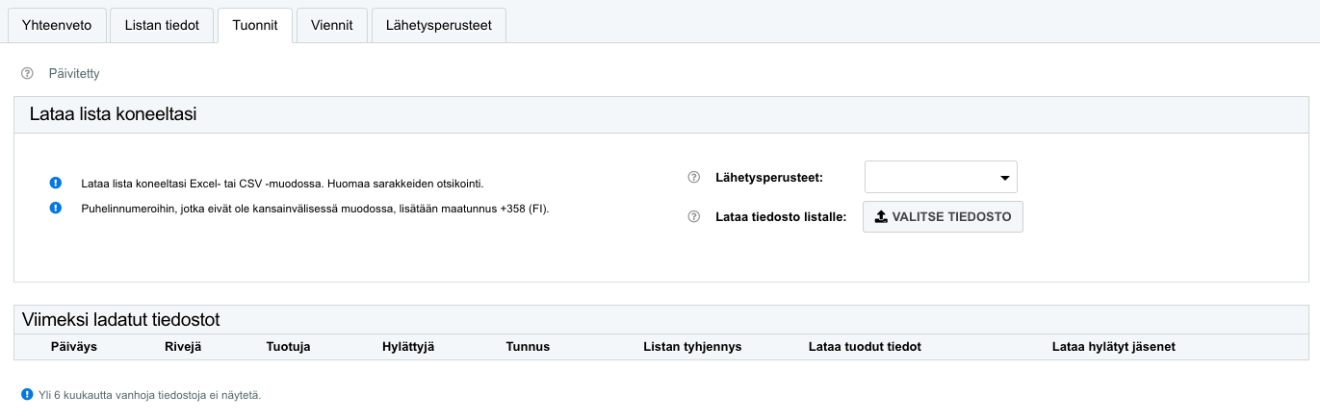Click the Rivejä column header
This screenshot has height=420, width=1320.
pos(183,346)
